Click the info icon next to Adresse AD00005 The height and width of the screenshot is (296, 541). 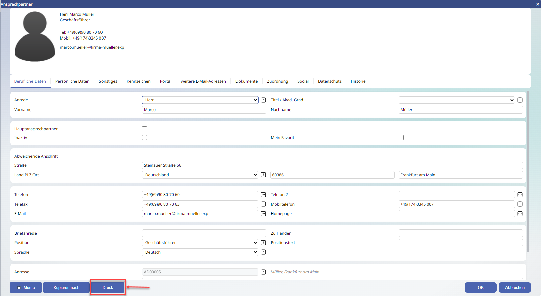(x=263, y=272)
